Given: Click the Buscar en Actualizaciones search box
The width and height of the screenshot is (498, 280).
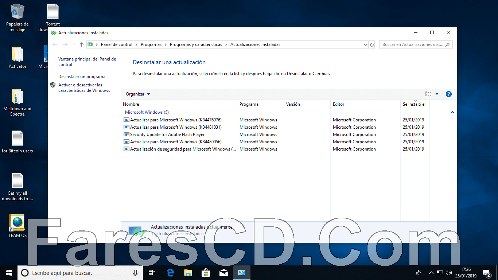Looking at the screenshot, I should [x=416, y=44].
